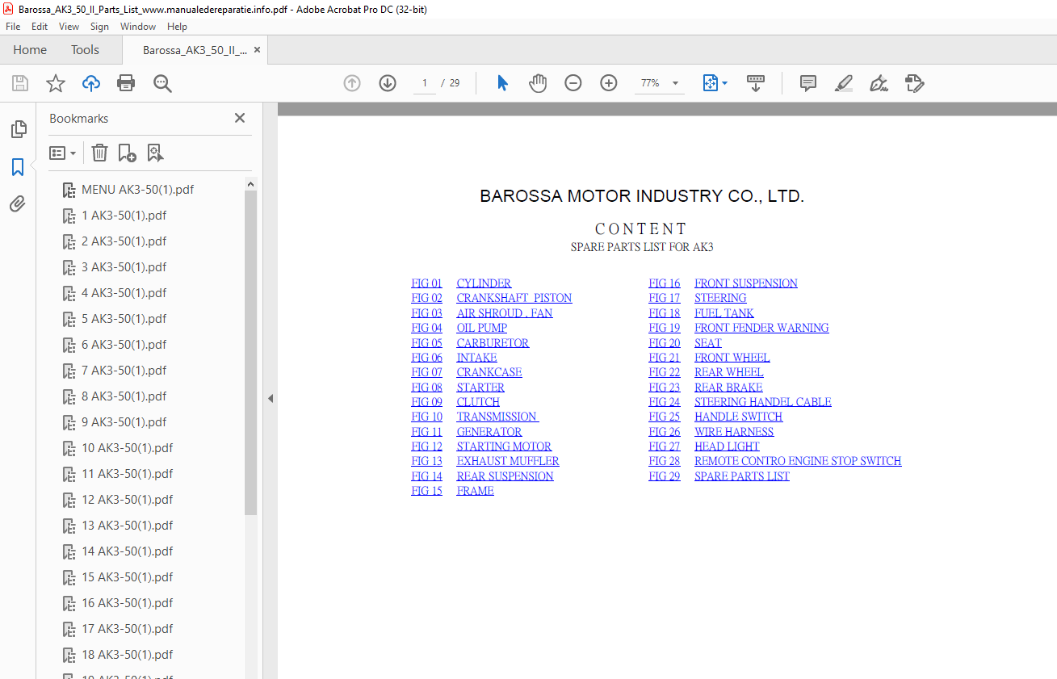1057x679 pixels.
Task: Click the Stamp tool icon
Action: (x=914, y=83)
